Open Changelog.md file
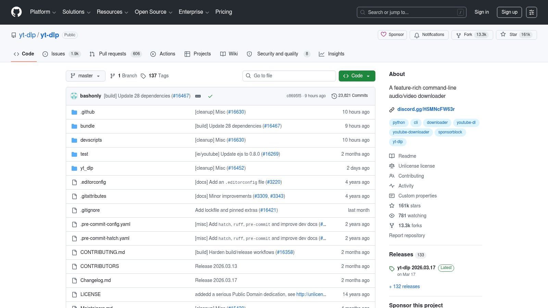This screenshot has width=548, height=308. (x=96, y=280)
